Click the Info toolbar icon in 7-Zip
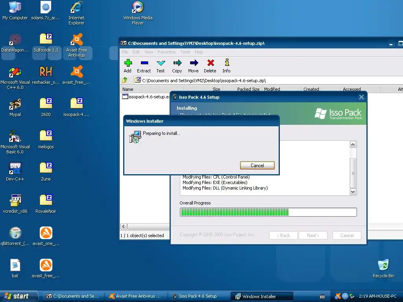This screenshot has width=403, height=302. (x=226, y=66)
